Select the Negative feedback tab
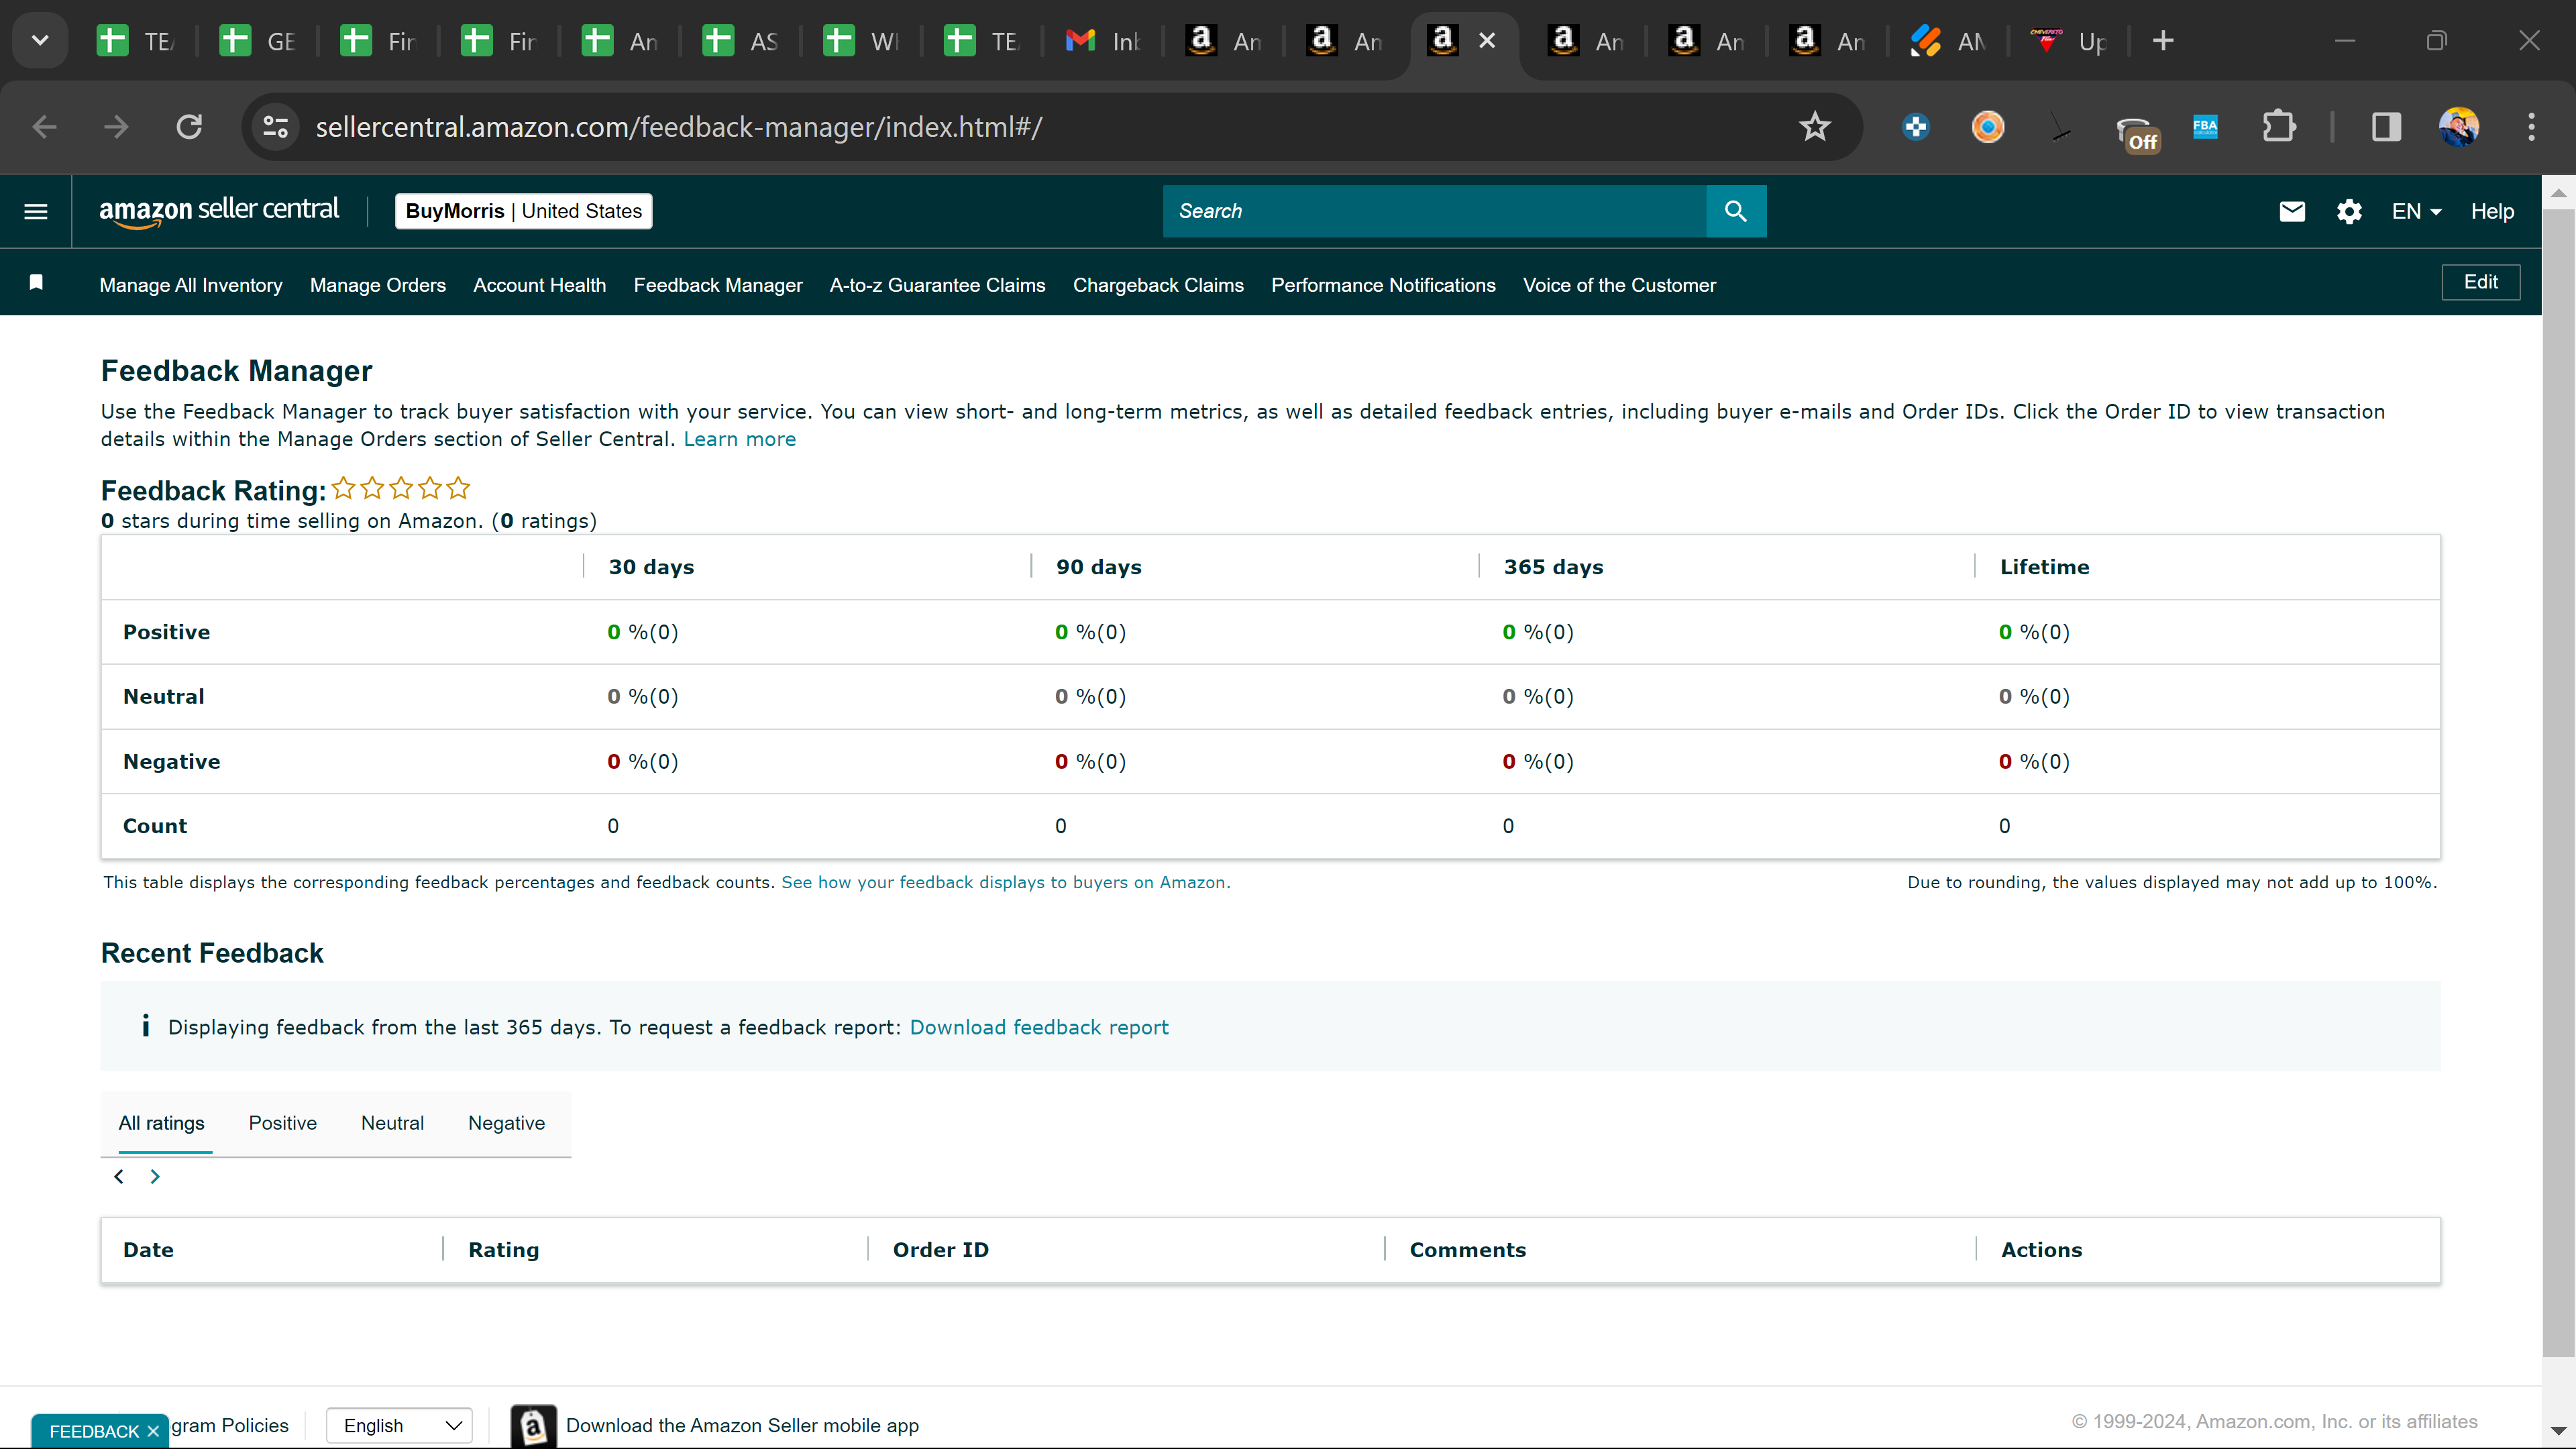This screenshot has width=2576, height=1449. [x=506, y=1123]
